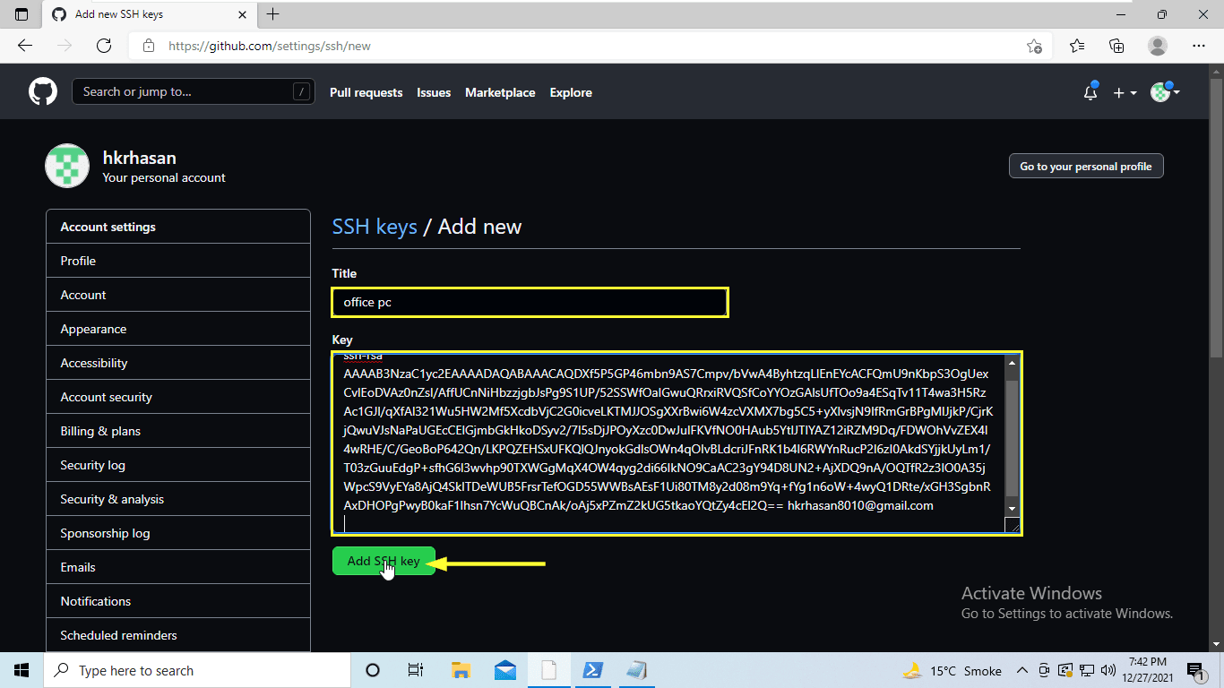Open Issues in header
Screen dimensions: 1224x688
tap(434, 92)
